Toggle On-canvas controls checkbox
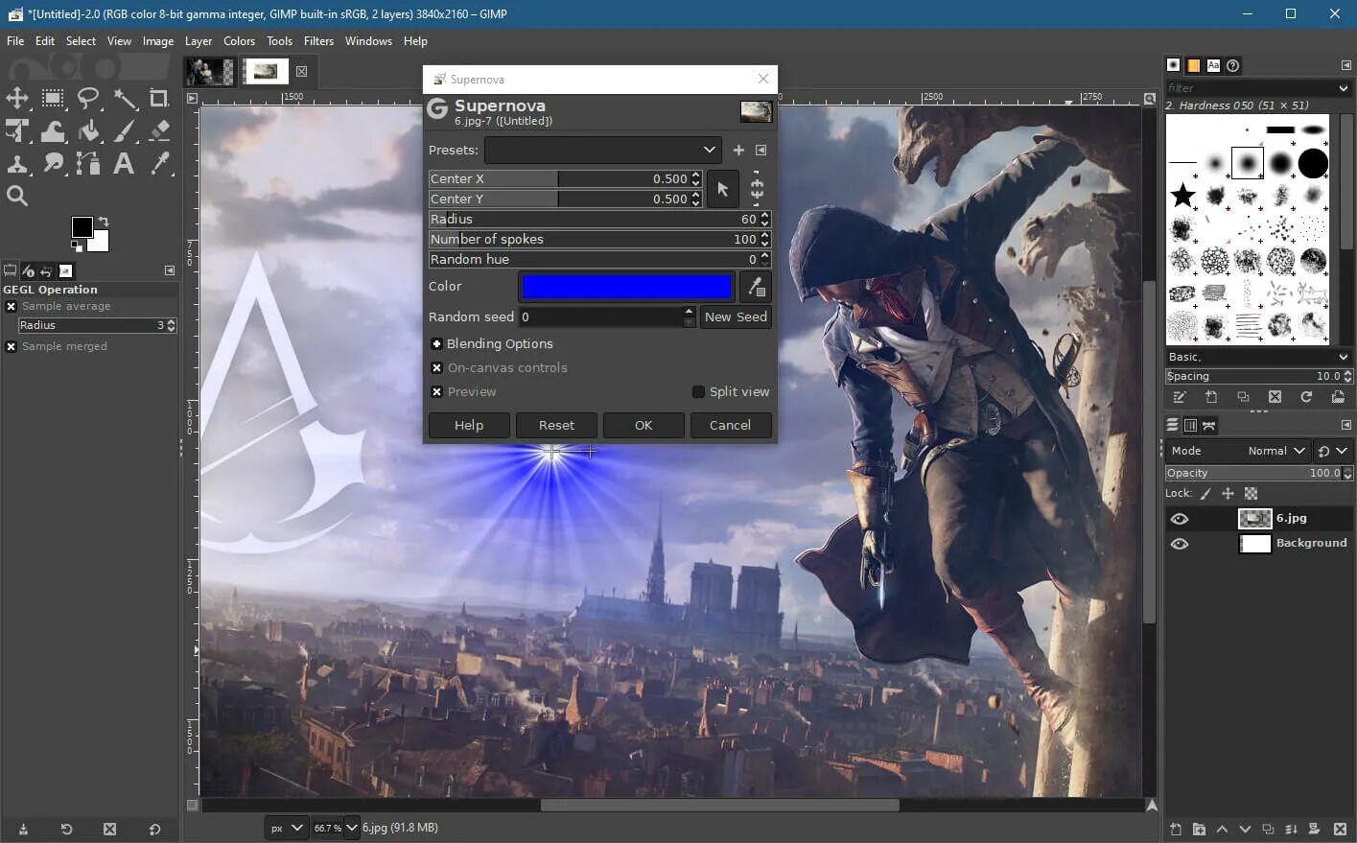The width and height of the screenshot is (1357, 843). [436, 368]
